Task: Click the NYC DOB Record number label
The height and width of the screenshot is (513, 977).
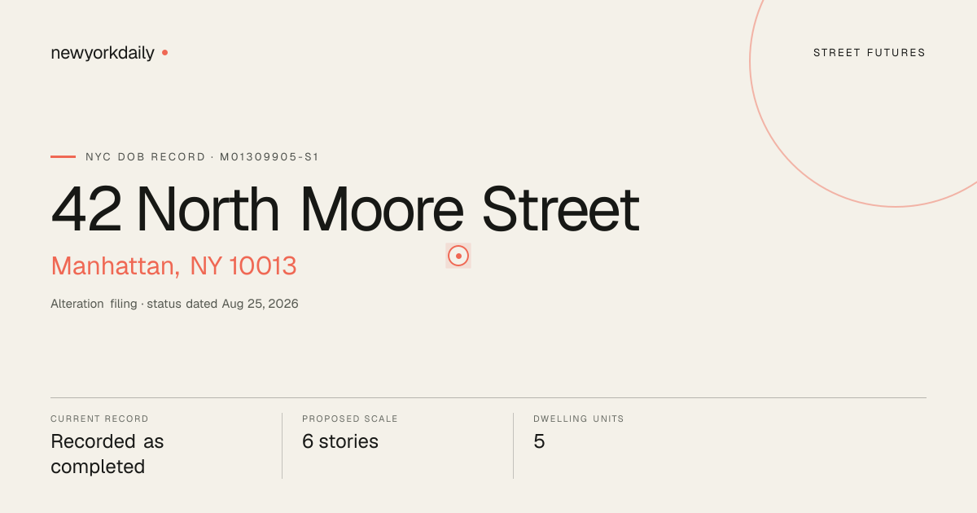Action: pos(202,156)
